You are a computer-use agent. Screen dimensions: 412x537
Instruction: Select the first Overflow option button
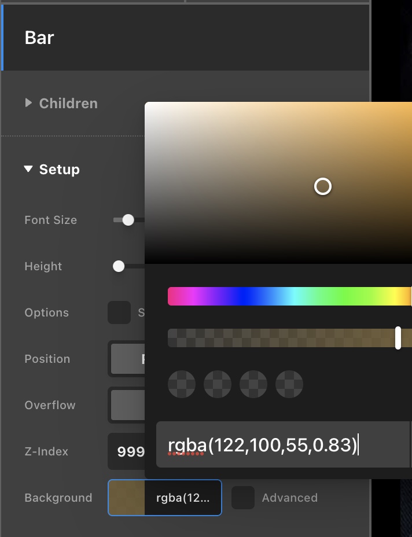tap(127, 405)
